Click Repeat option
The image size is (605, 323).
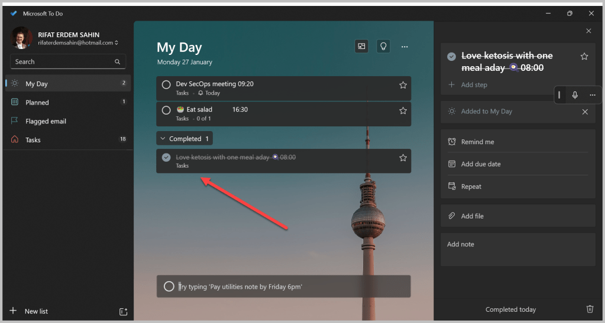point(518,187)
